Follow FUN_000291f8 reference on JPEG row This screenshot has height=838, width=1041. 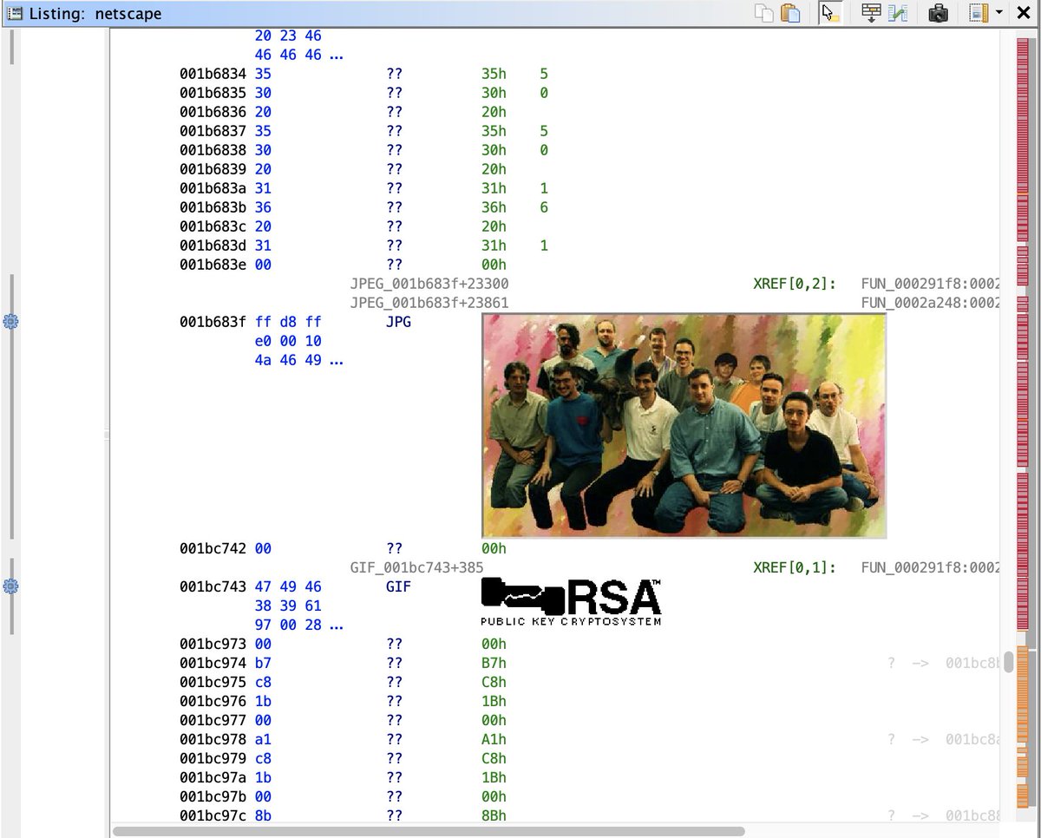[x=930, y=284]
